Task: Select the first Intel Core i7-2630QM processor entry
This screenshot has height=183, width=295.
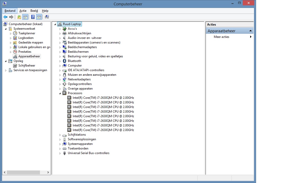Action: [103, 98]
